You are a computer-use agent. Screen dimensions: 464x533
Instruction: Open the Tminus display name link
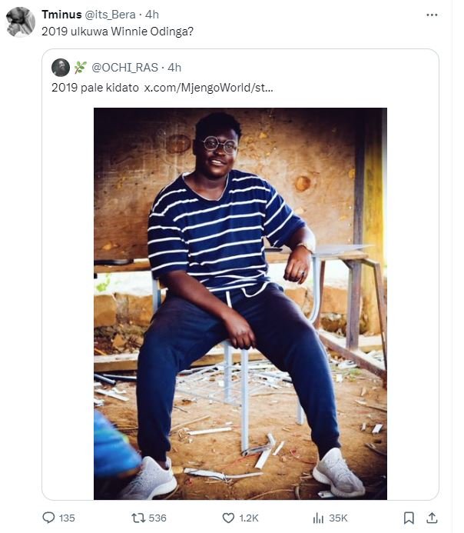click(x=62, y=14)
